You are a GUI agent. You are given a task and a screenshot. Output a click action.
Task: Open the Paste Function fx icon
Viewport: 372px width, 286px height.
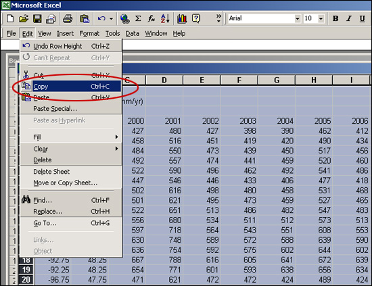coord(151,18)
